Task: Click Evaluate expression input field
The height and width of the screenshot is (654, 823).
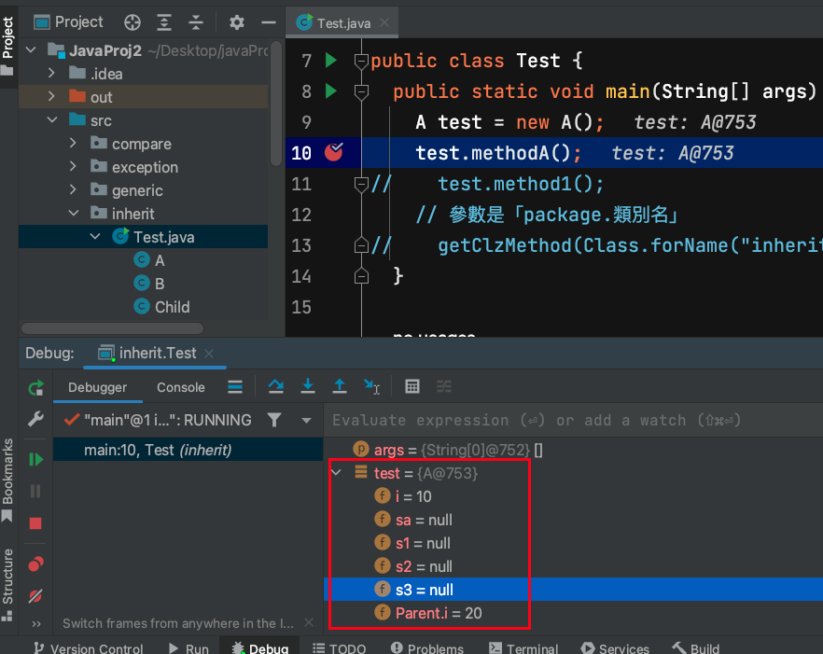Action: click(x=573, y=421)
